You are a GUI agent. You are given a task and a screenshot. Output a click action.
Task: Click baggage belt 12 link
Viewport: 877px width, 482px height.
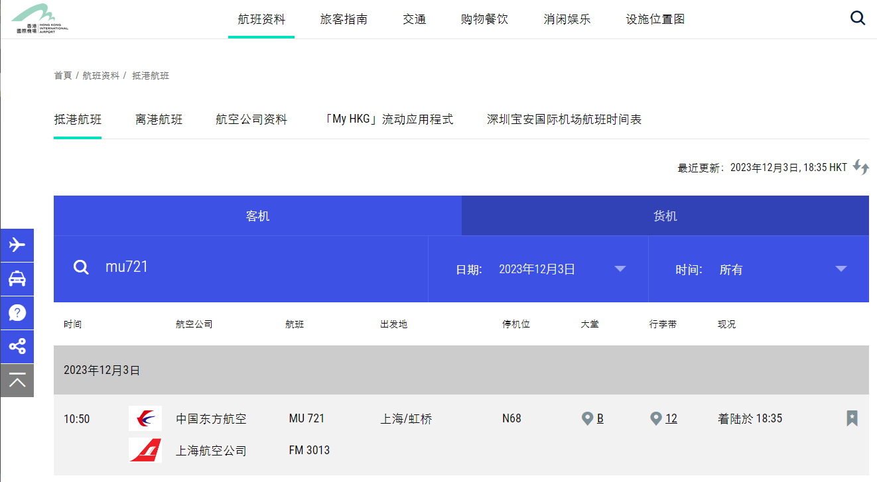tap(671, 418)
